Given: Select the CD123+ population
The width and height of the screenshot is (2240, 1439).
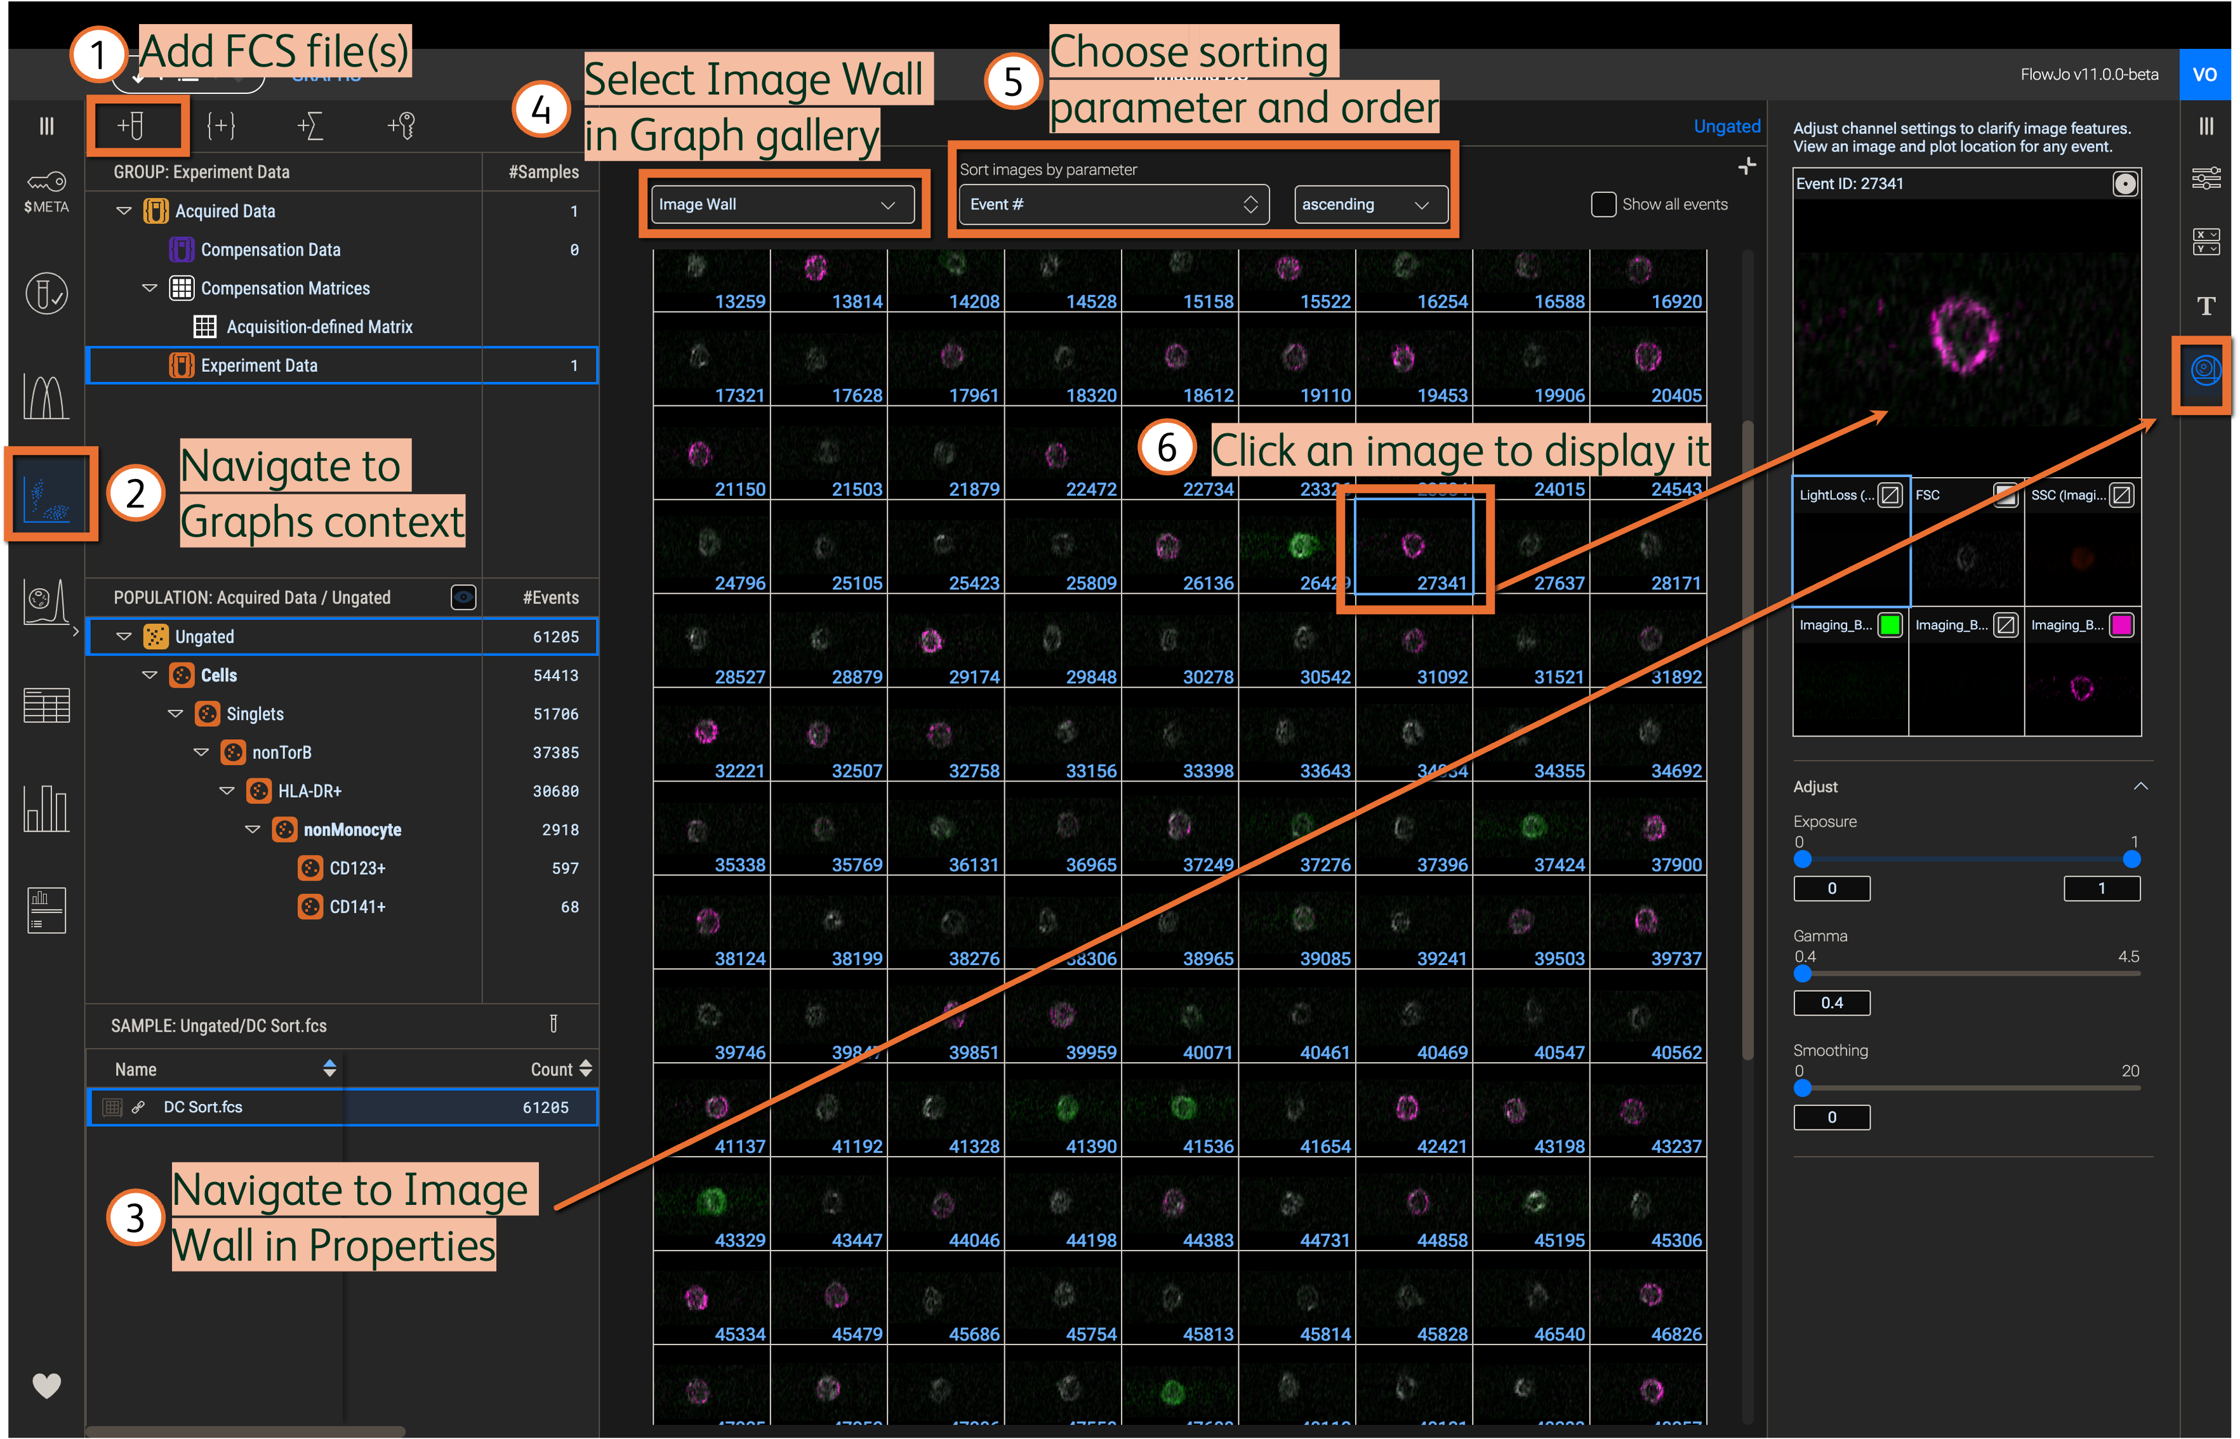Looking at the screenshot, I should pyautogui.click(x=357, y=868).
